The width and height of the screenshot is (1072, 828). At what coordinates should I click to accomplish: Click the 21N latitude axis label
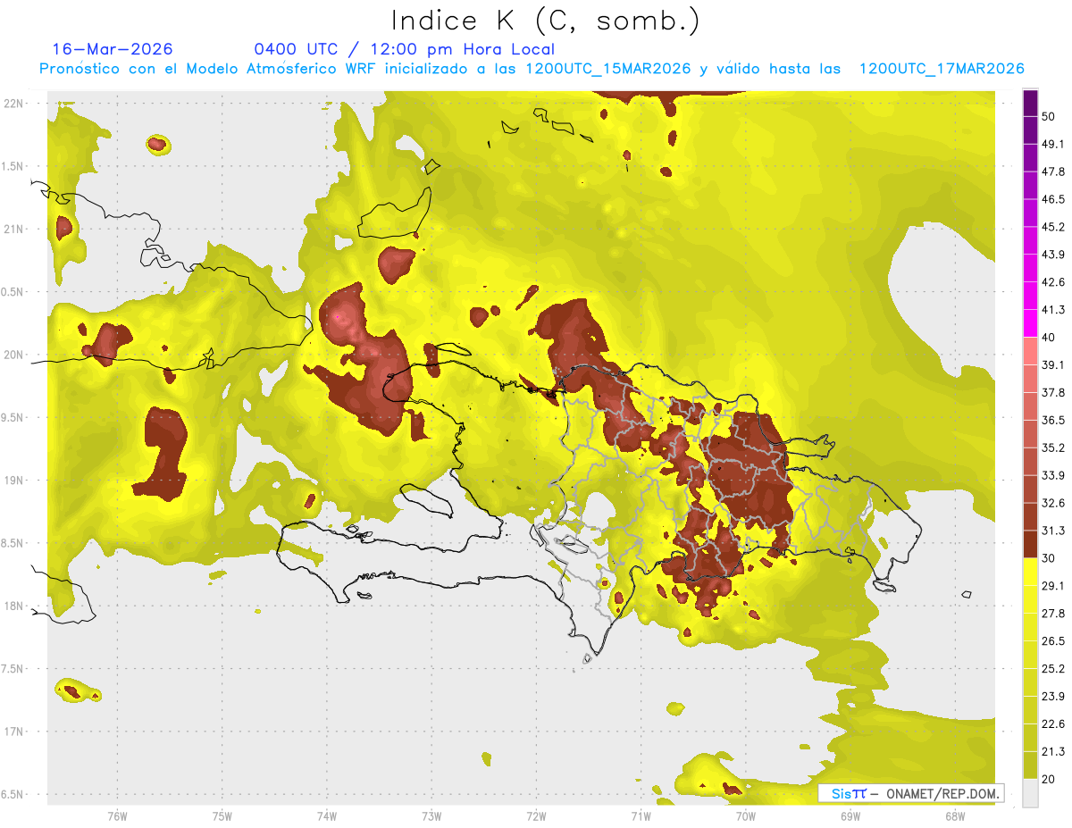click(x=14, y=229)
